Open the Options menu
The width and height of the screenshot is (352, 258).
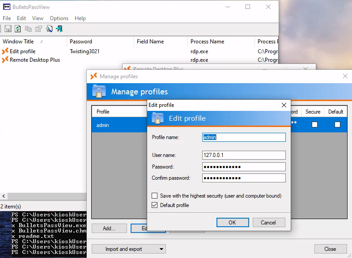click(x=59, y=18)
